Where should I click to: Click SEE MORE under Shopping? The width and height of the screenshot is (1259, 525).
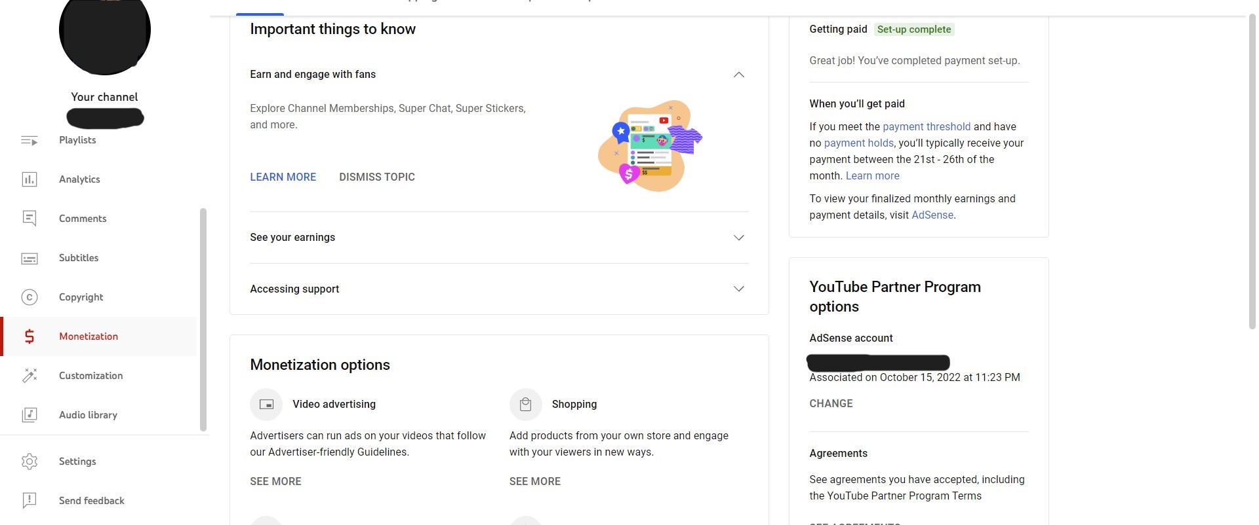[535, 482]
